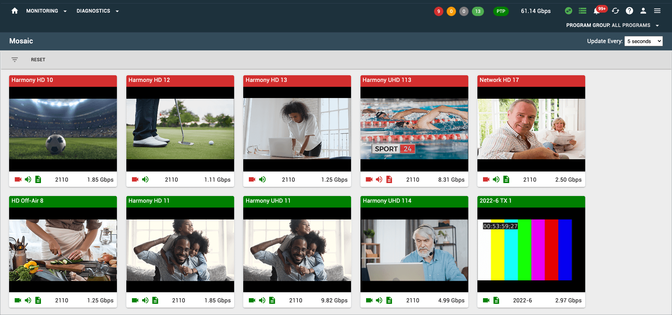Click the Harmony UHD 113 title bar
The width and height of the screenshot is (672, 315).
[x=414, y=80]
